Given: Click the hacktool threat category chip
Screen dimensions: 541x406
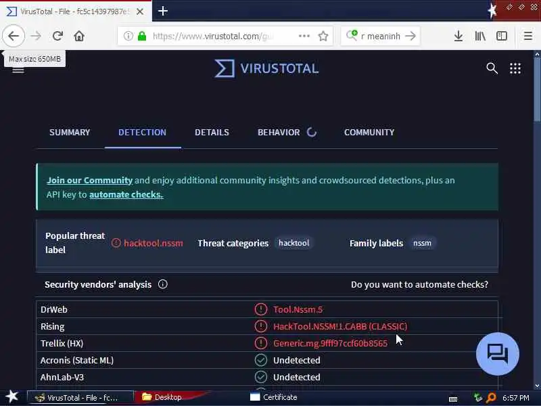Looking at the screenshot, I should pos(294,243).
